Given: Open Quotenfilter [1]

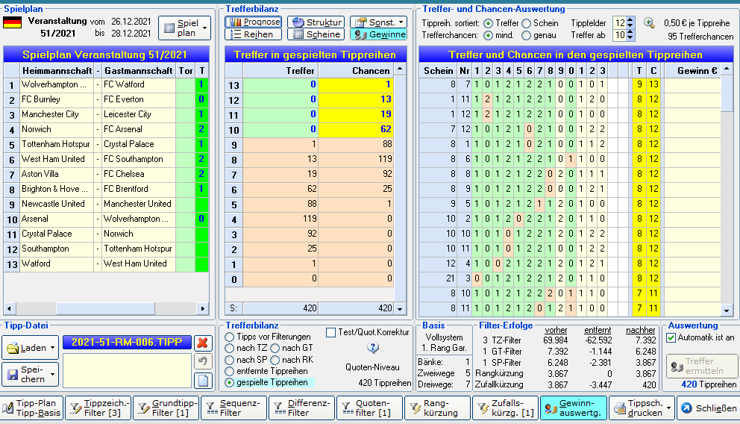Looking at the screenshot, I should pyautogui.click(x=370, y=408).
